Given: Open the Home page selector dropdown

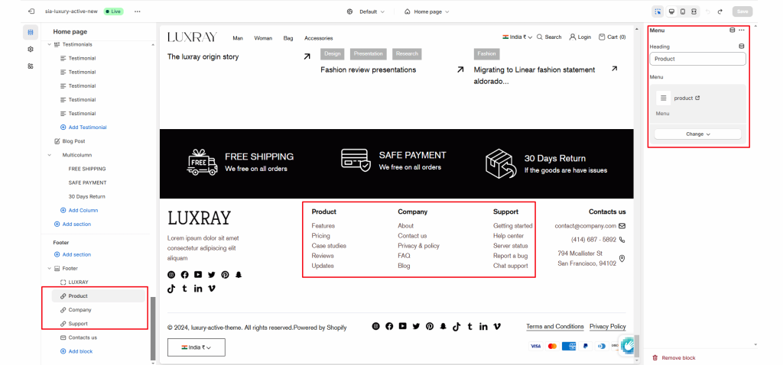Looking at the screenshot, I should (x=427, y=11).
